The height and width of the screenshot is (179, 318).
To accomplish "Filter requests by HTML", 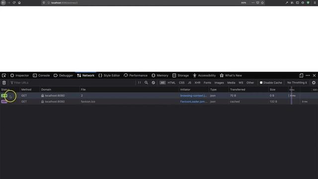I will (171, 83).
